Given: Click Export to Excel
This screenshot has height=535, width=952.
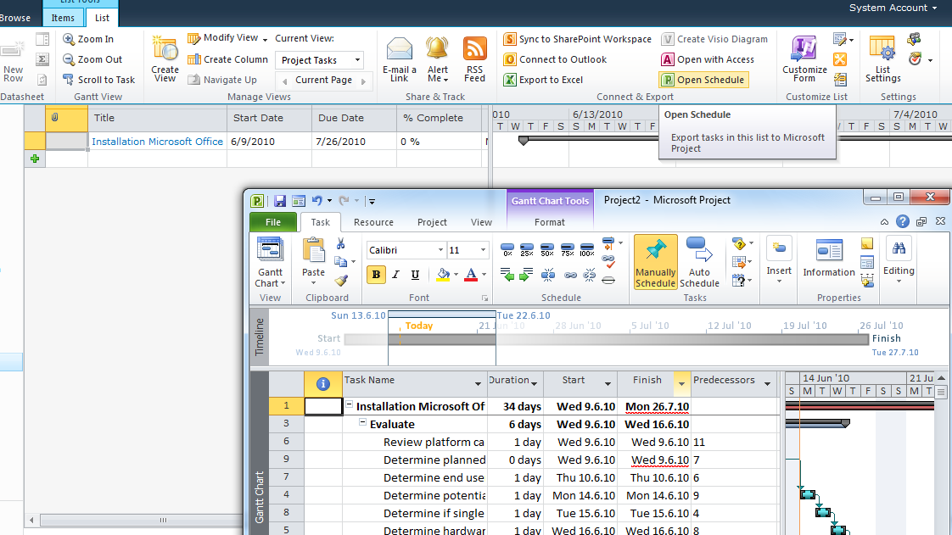Looking at the screenshot, I should [x=543, y=80].
